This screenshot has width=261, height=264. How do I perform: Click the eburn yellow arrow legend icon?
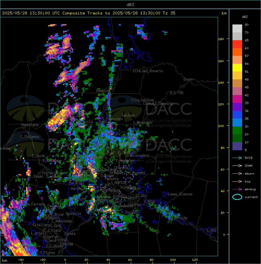click(x=237, y=174)
